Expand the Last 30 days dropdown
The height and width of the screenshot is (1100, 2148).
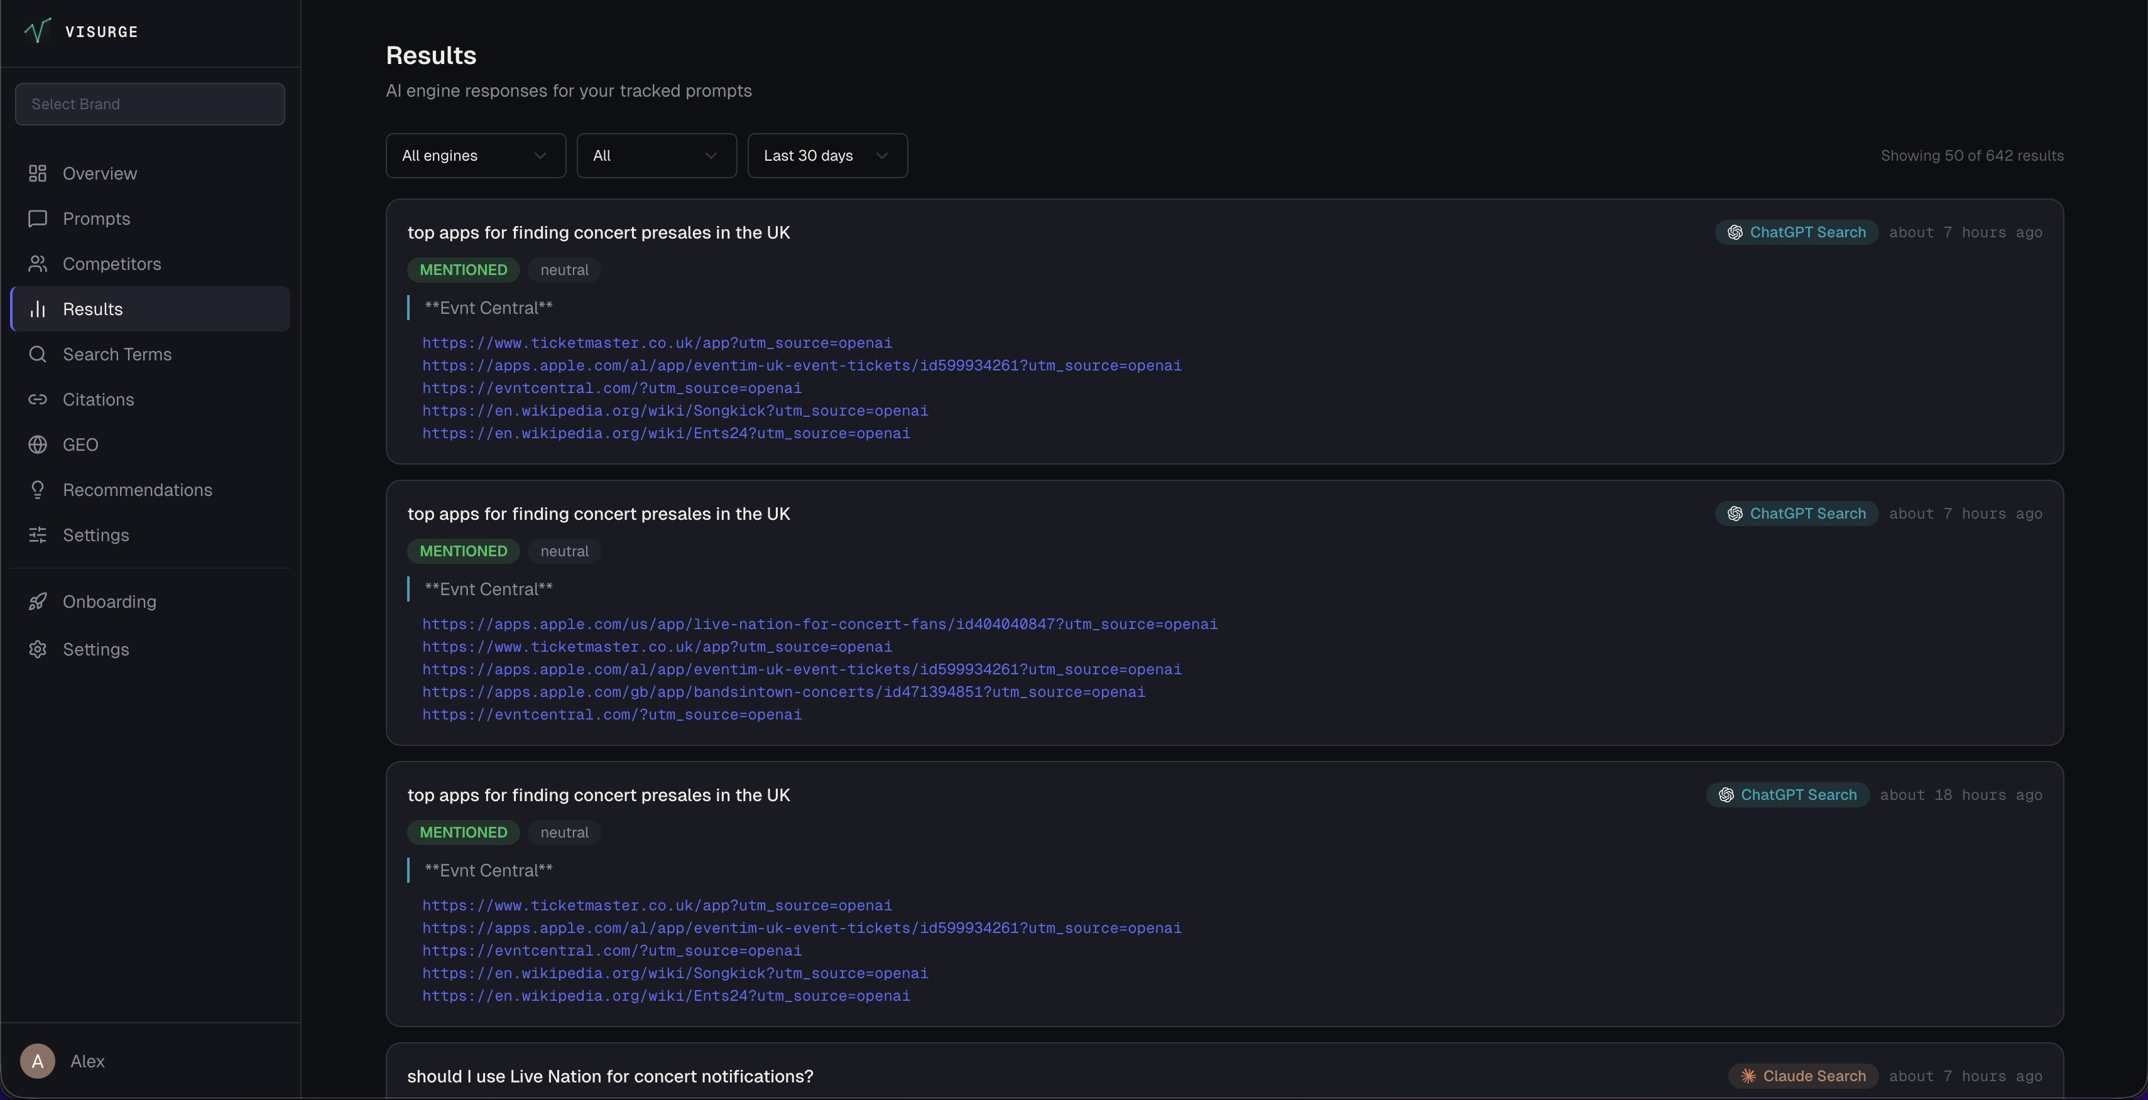[x=826, y=156]
